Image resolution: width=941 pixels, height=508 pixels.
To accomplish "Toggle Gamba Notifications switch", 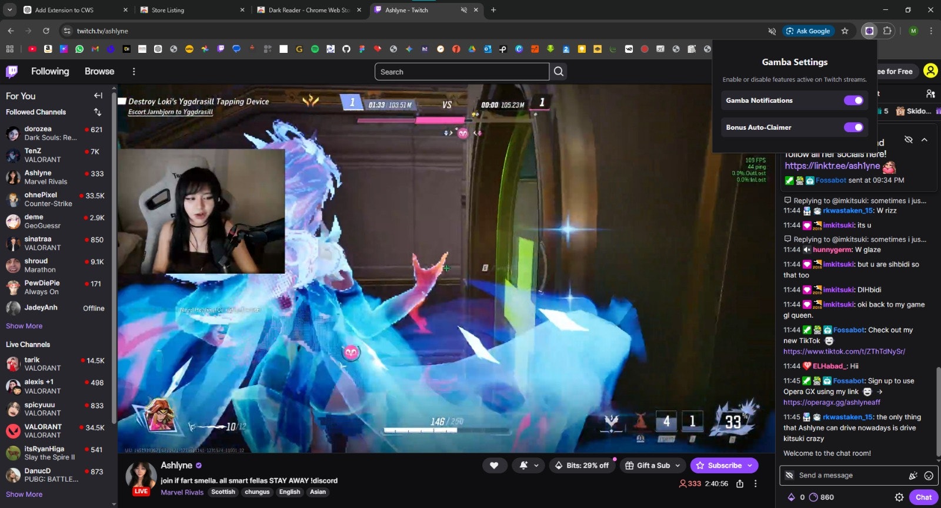I will (x=853, y=100).
